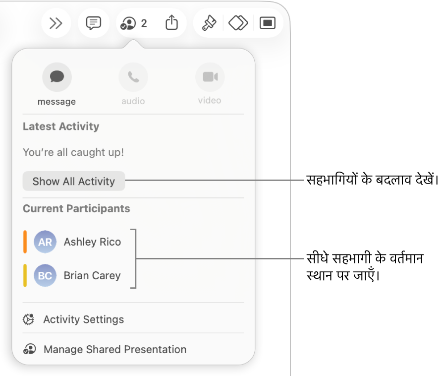Send a message using the message icon

coord(56,76)
